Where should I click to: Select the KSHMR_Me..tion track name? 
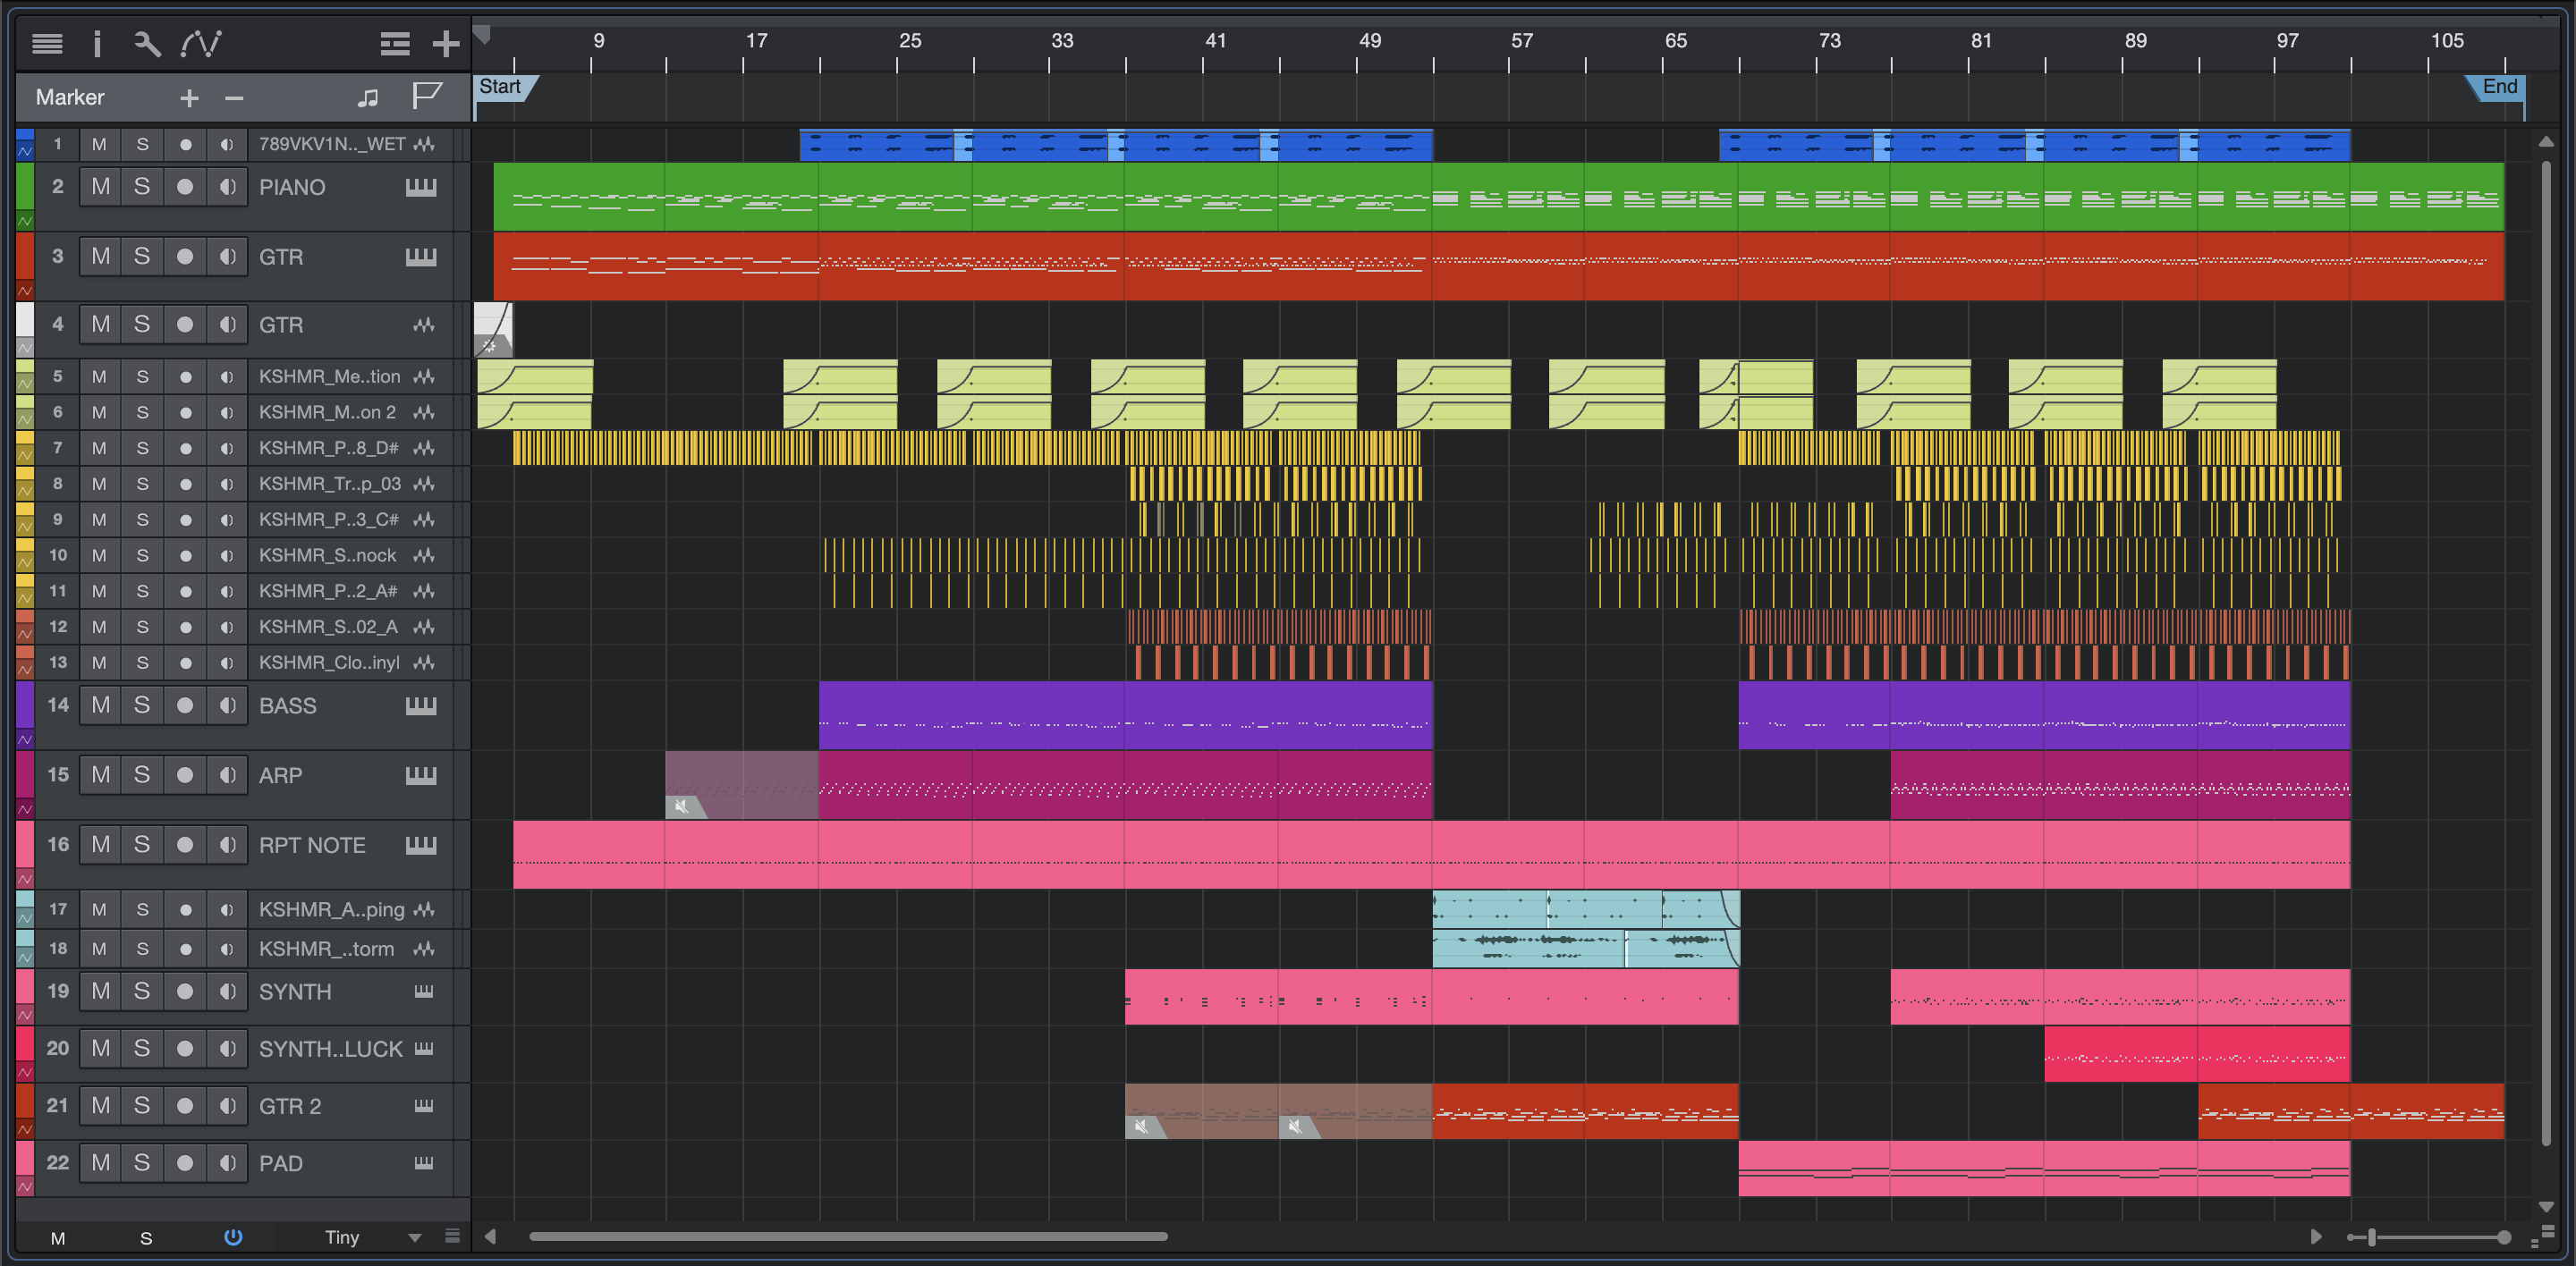point(329,376)
